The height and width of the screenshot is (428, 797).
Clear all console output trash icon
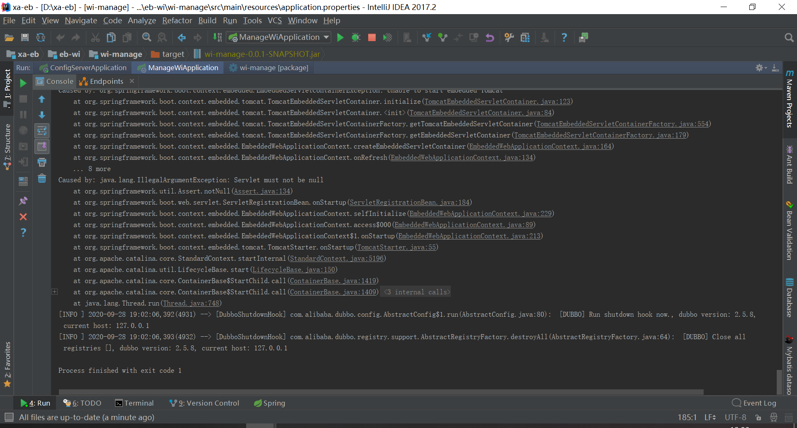pyautogui.click(x=42, y=179)
